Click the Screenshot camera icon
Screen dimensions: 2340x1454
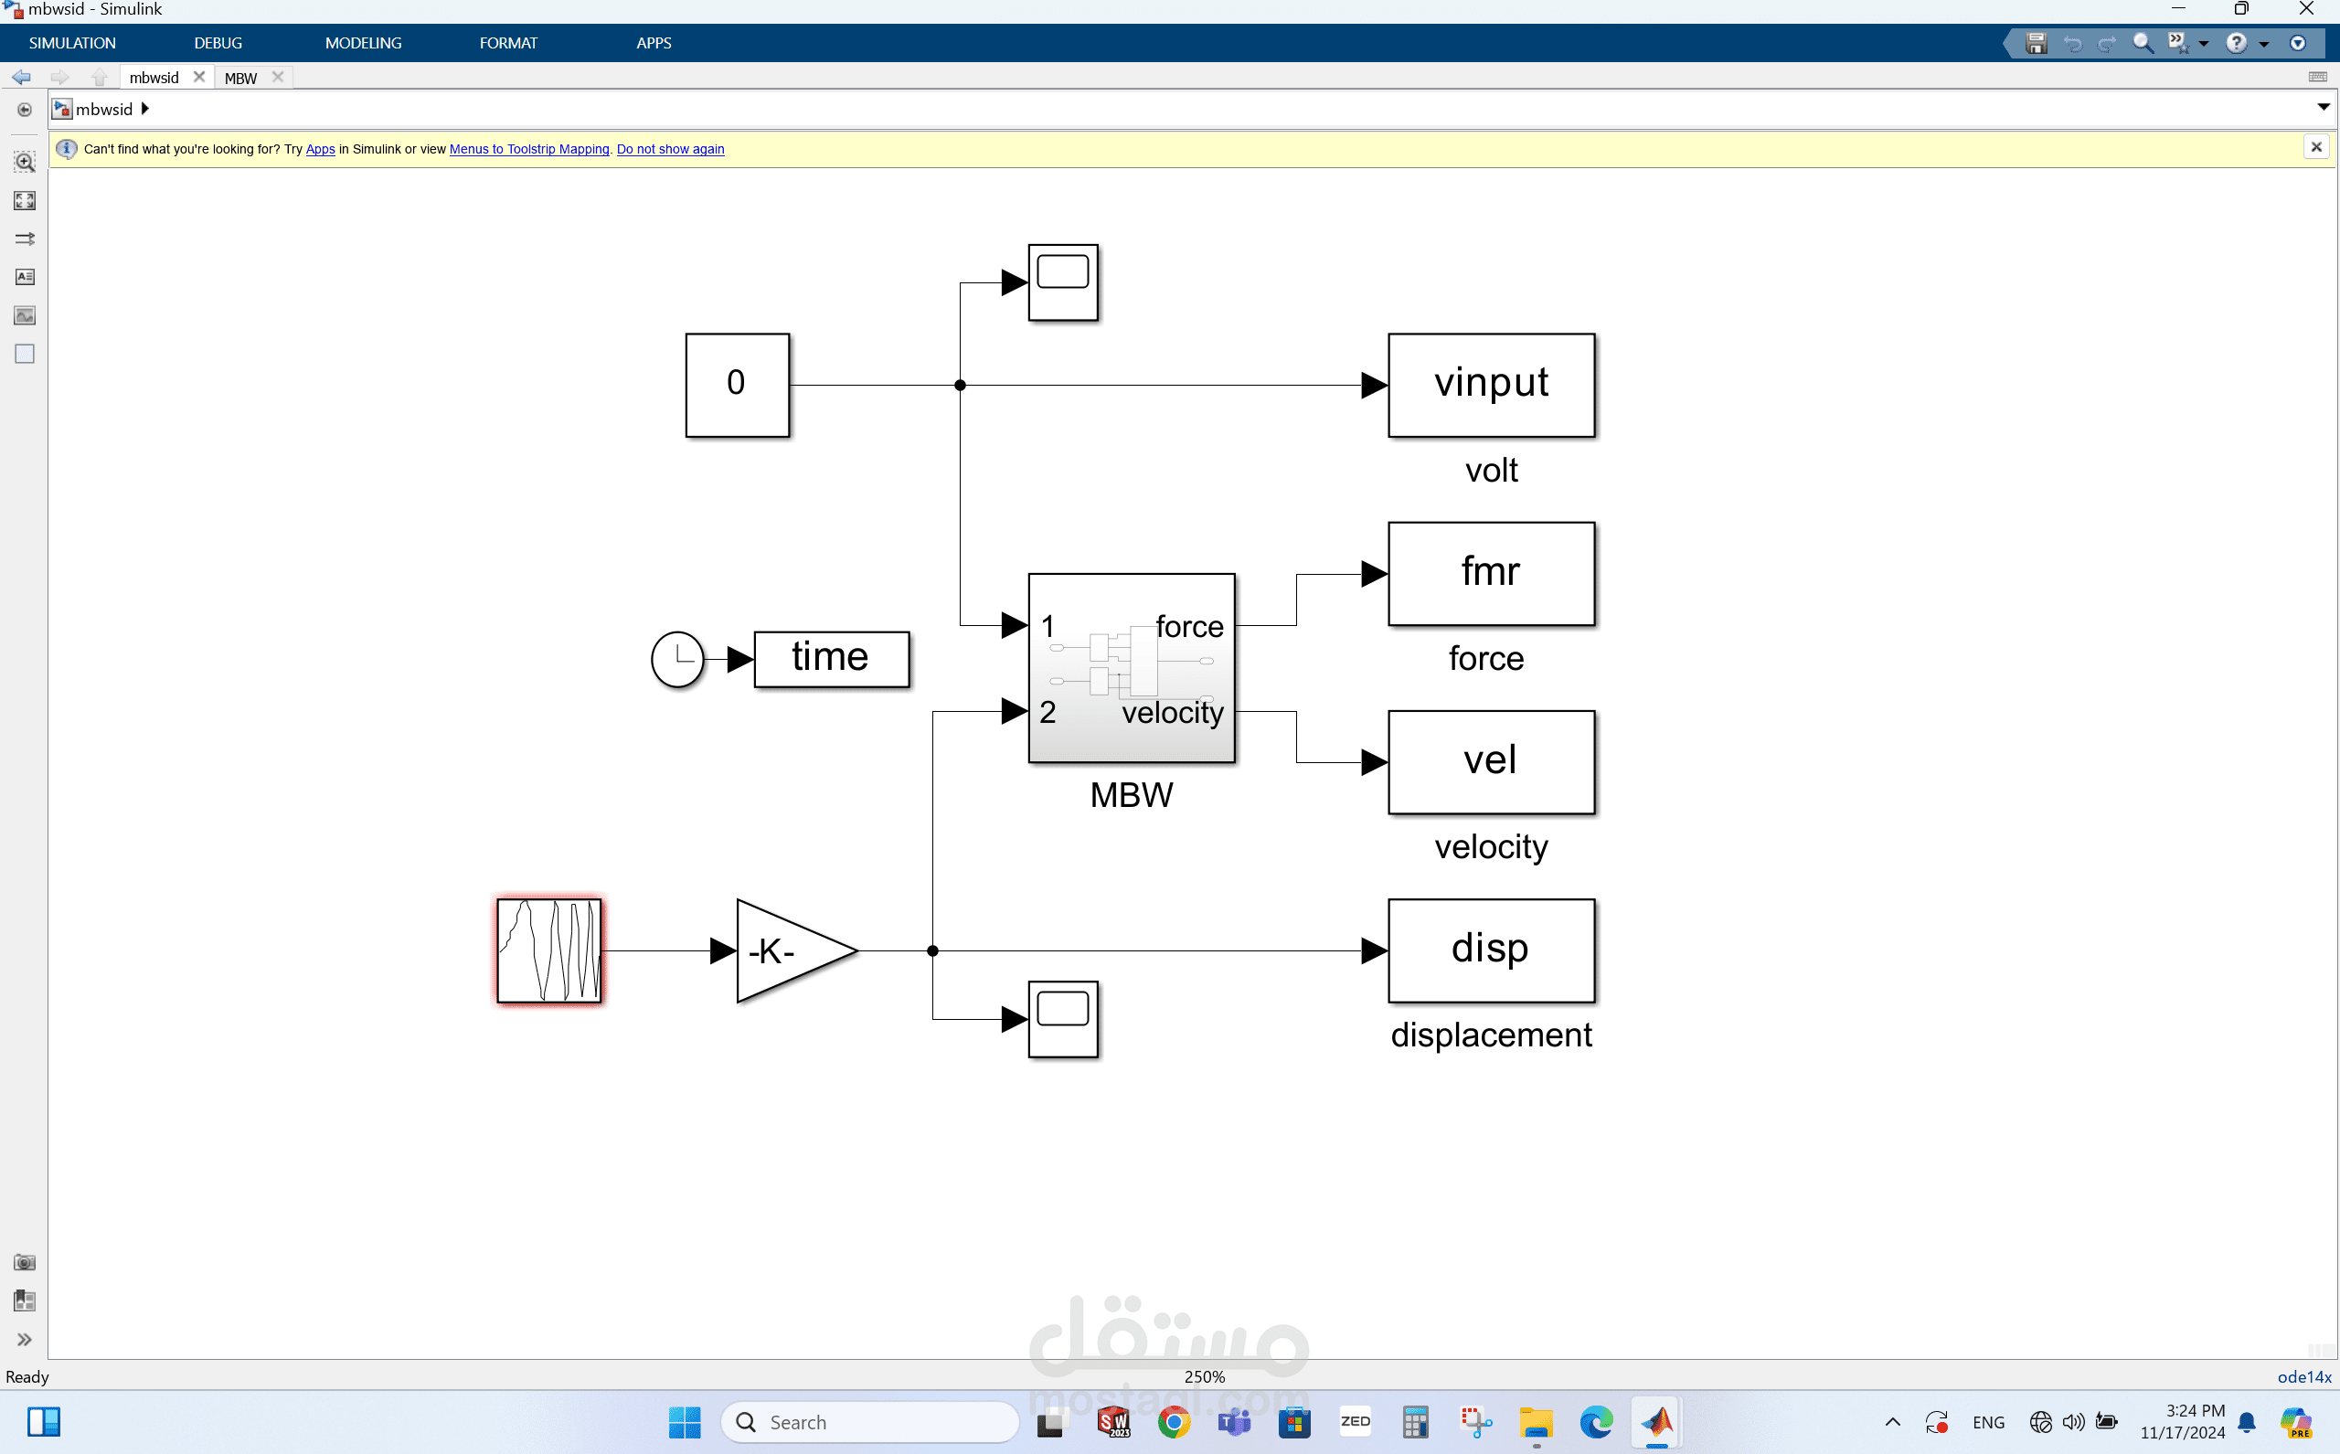pyautogui.click(x=24, y=1263)
